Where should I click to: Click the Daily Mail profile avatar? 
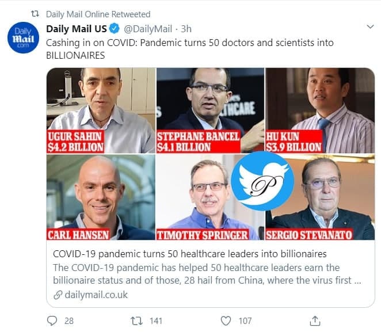(23, 39)
